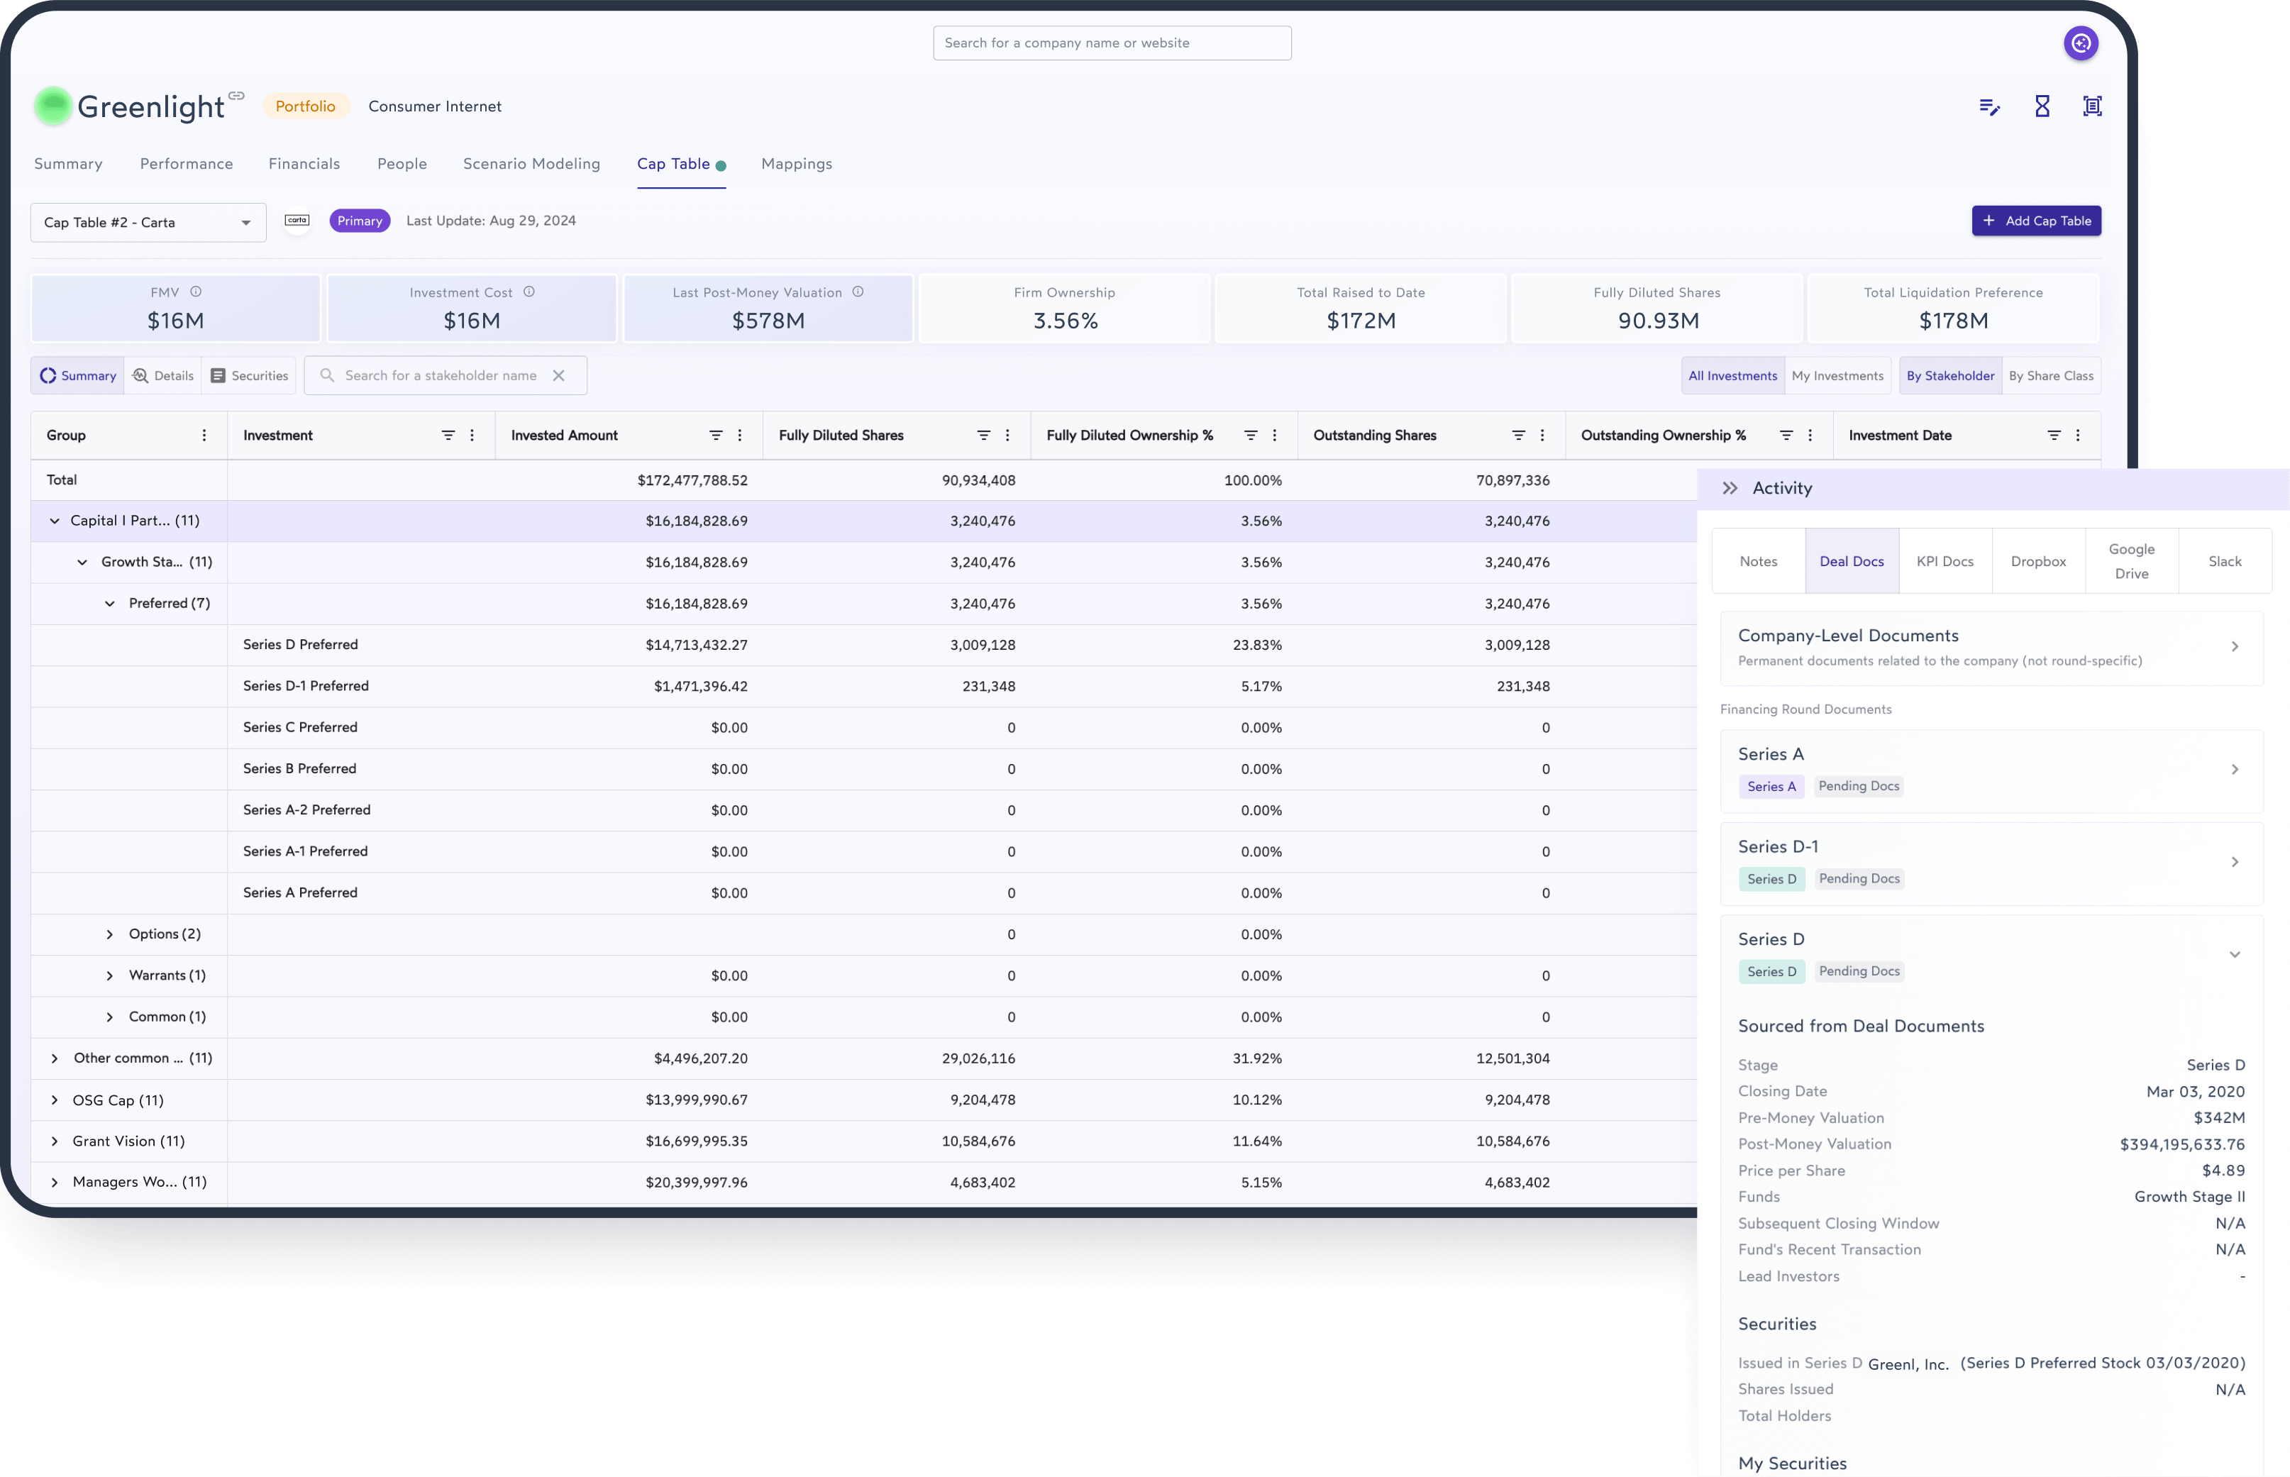Open filter on Outstanding Ownership % column
The image size is (2290, 1477).
[x=1786, y=436]
